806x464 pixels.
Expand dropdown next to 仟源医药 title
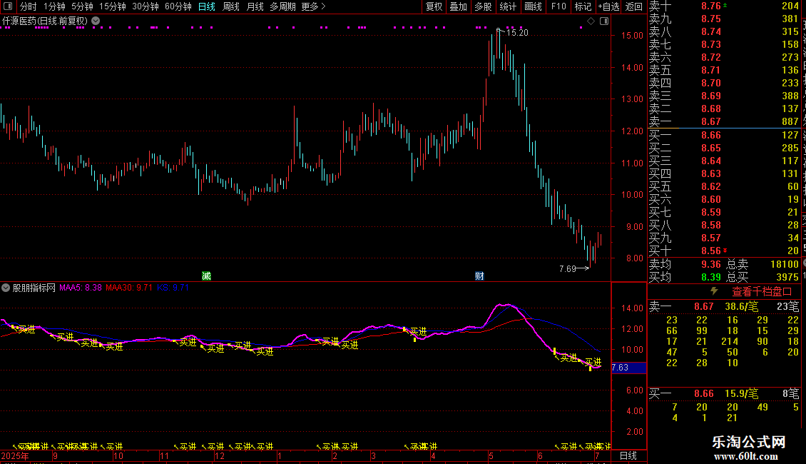point(96,21)
